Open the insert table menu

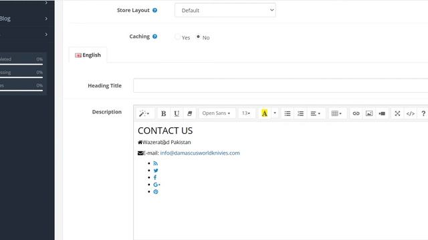(336, 113)
